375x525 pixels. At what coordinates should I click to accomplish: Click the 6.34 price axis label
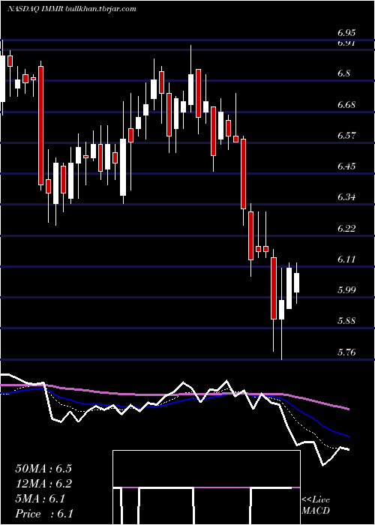pos(346,197)
